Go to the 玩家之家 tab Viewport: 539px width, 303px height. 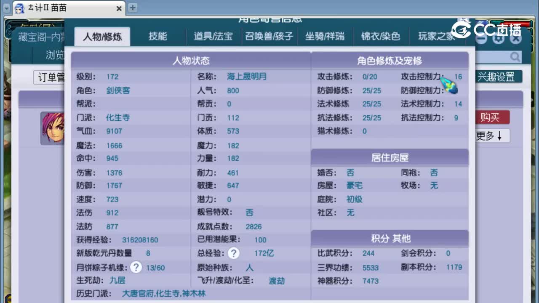437,37
